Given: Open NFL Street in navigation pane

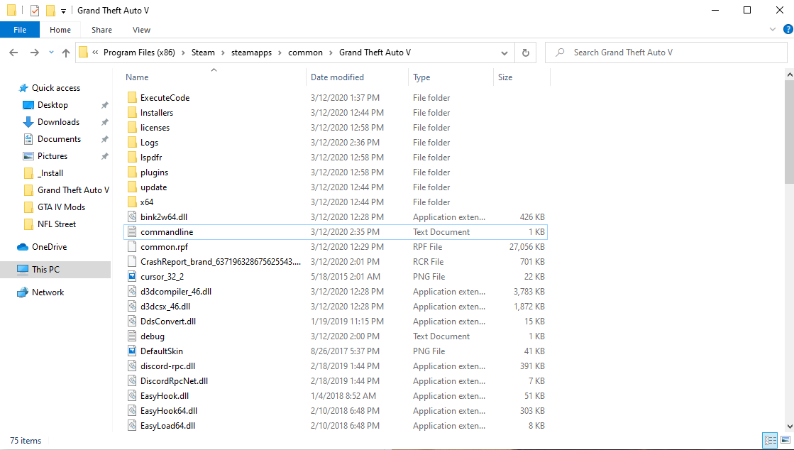Looking at the screenshot, I should 57,224.
